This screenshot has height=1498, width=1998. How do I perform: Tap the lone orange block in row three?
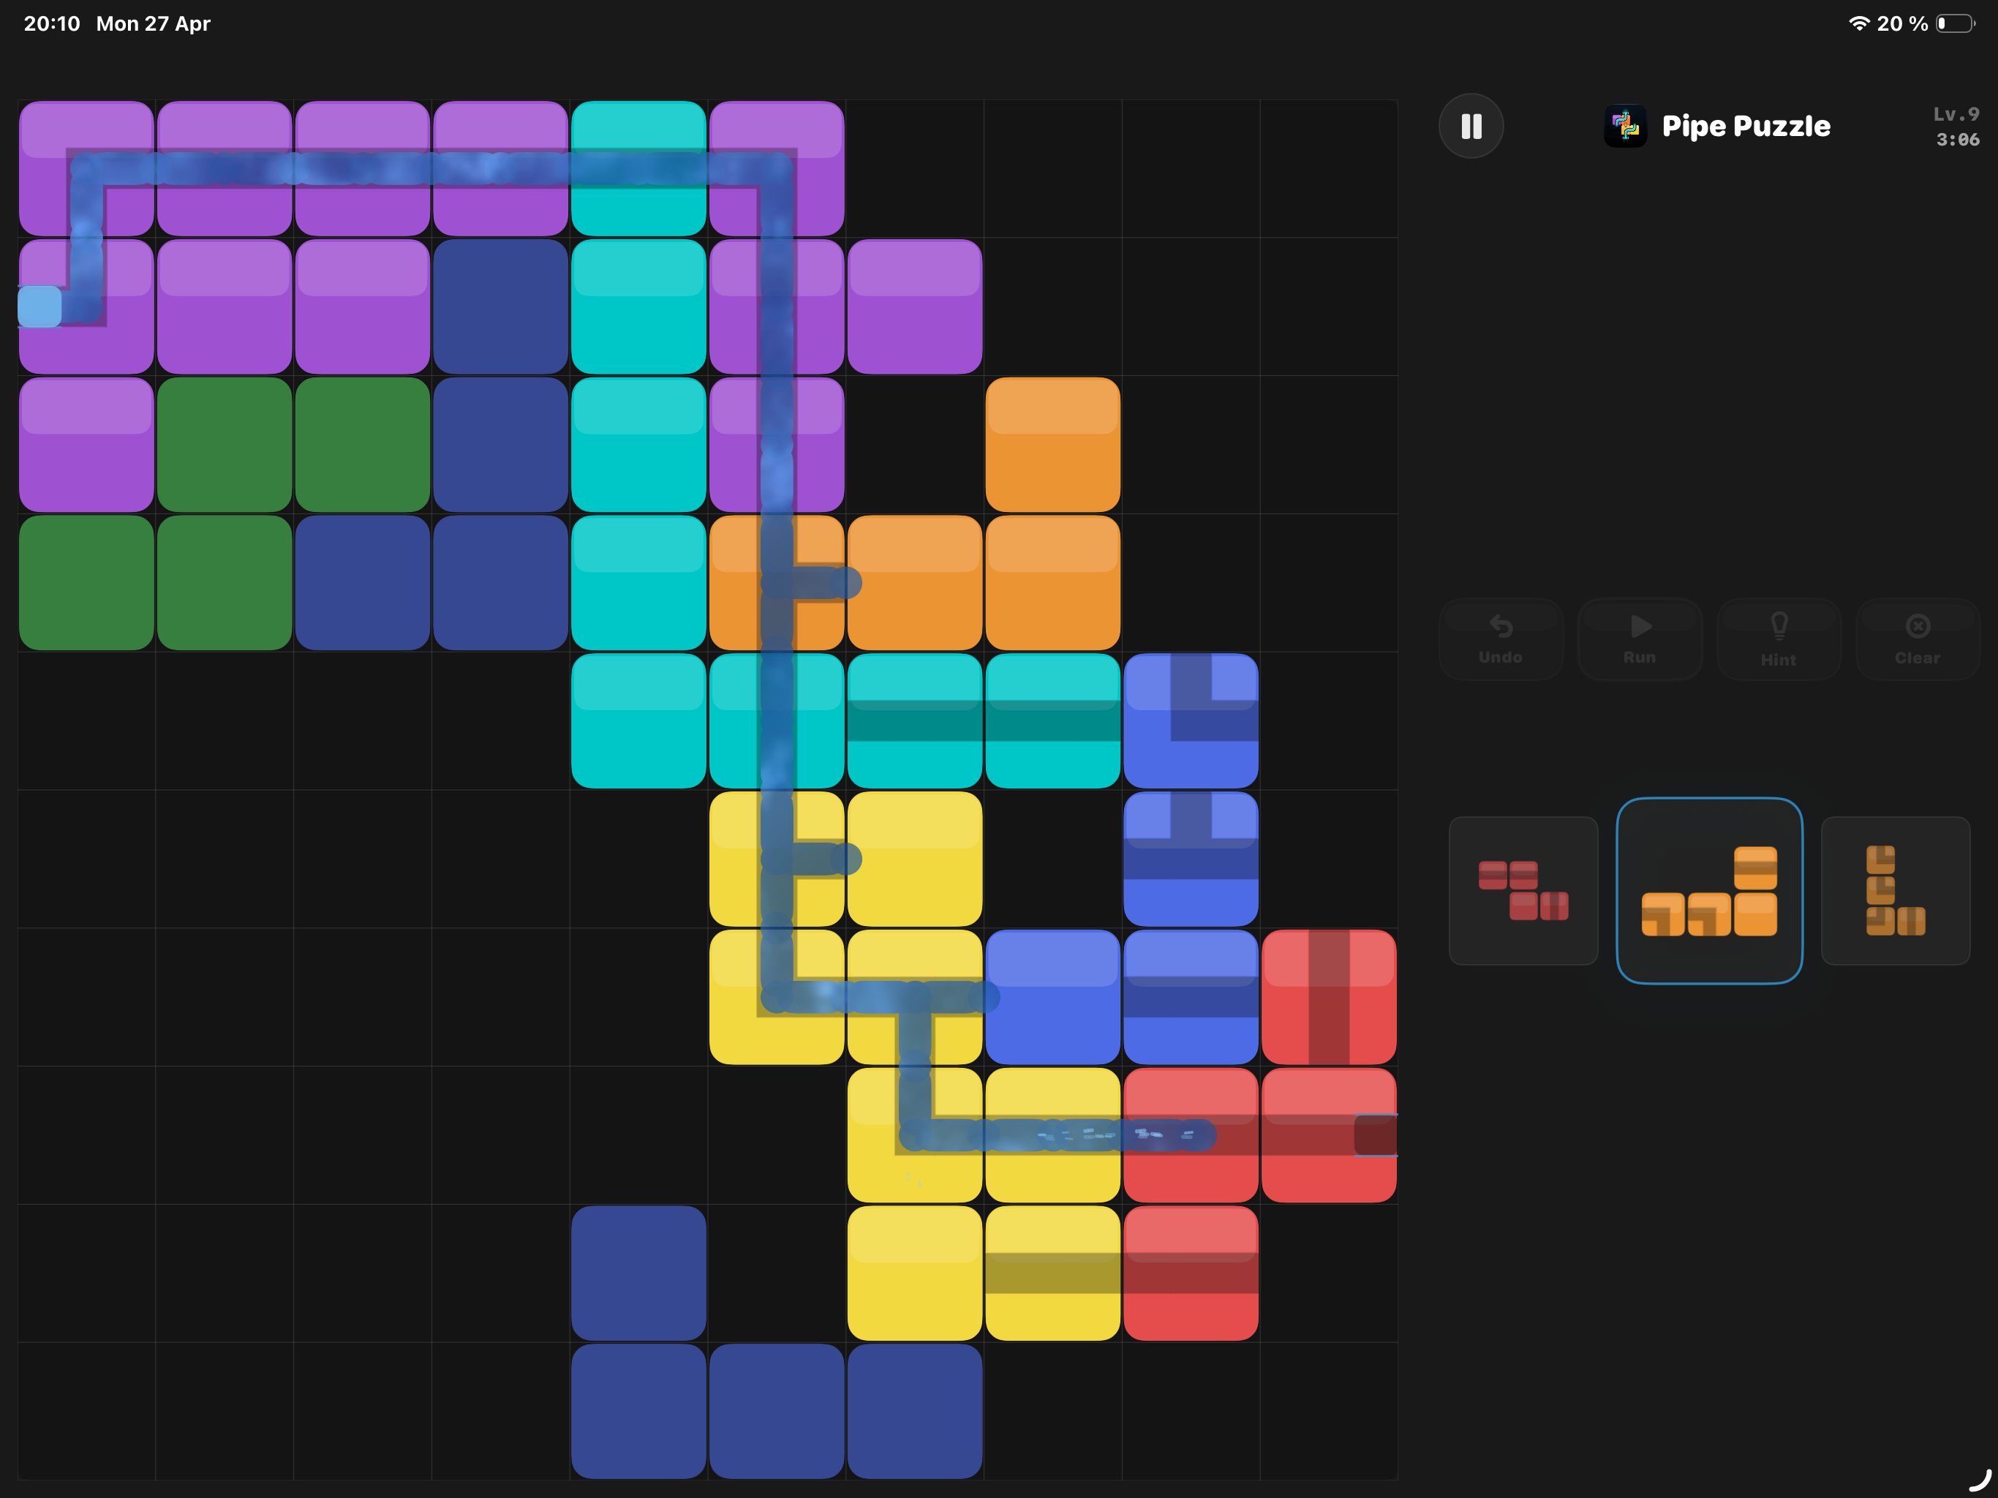point(1052,445)
